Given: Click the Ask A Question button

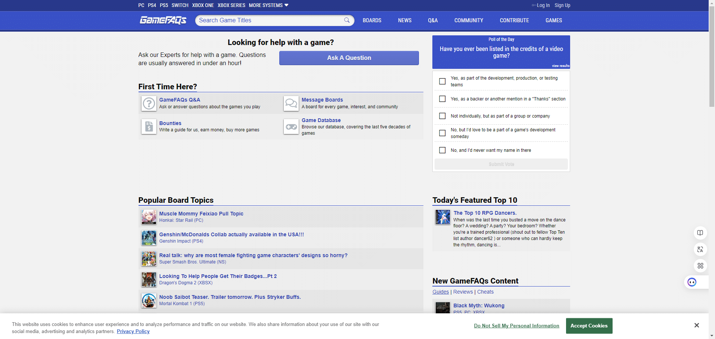Looking at the screenshot, I should coord(349,58).
